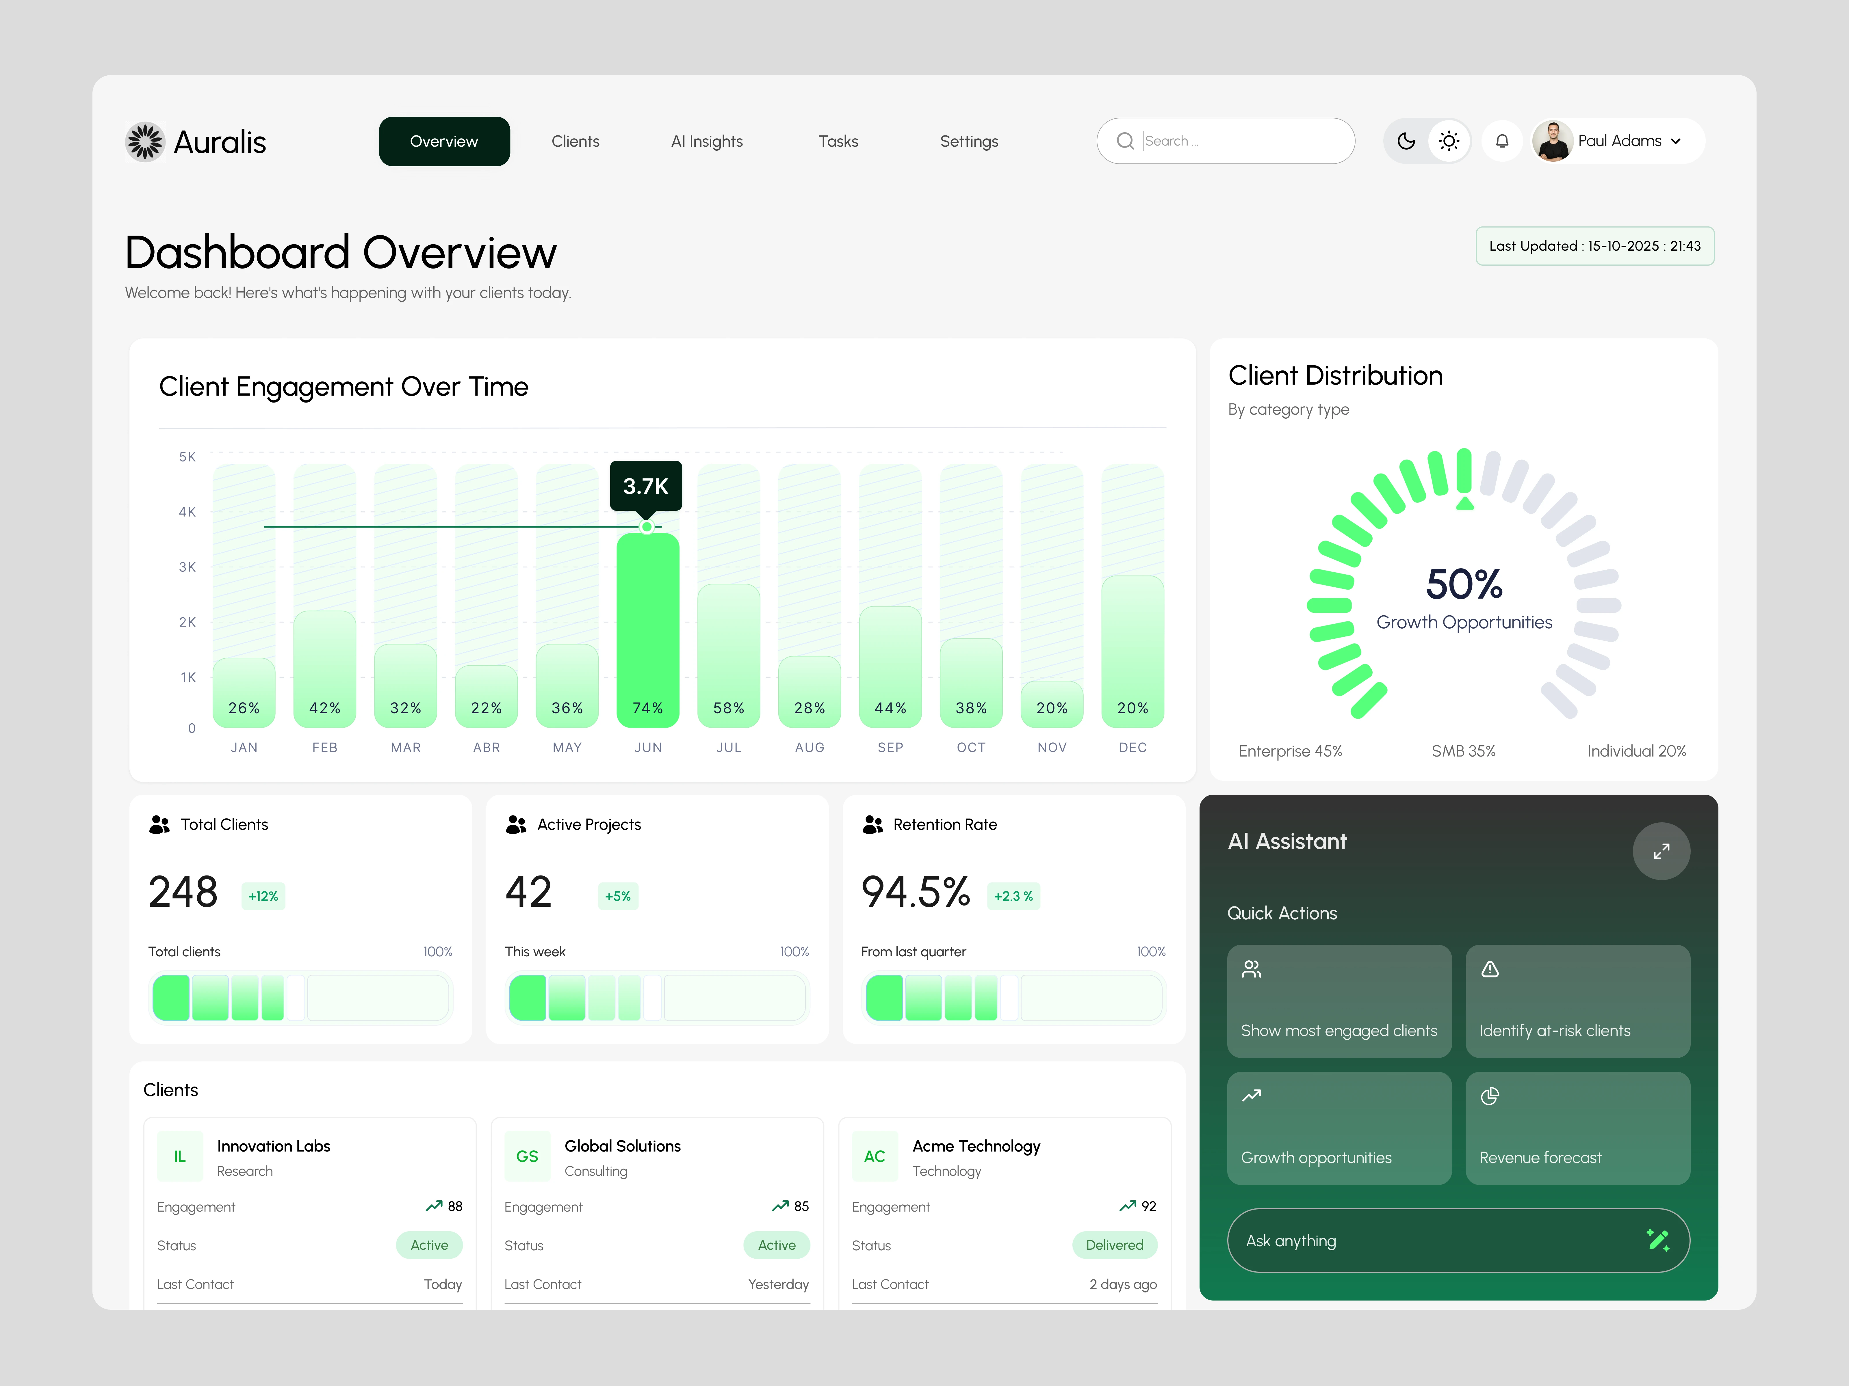Click the Auralis logo icon
The width and height of the screenshot is (1849, 1386).
tap(145, 141)
